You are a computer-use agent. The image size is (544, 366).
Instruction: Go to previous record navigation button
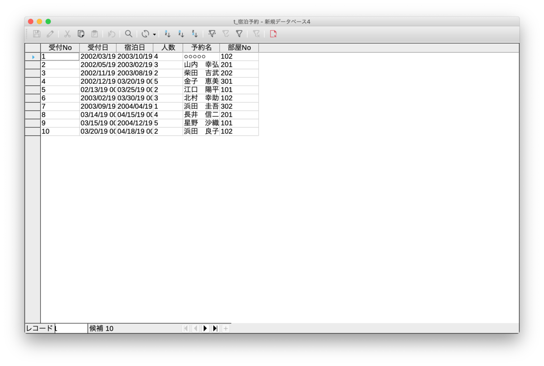195,328
